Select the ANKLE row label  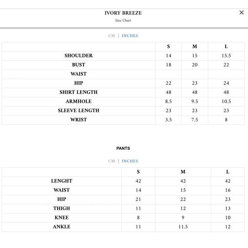pyautogui.click(x=62, y=227)
